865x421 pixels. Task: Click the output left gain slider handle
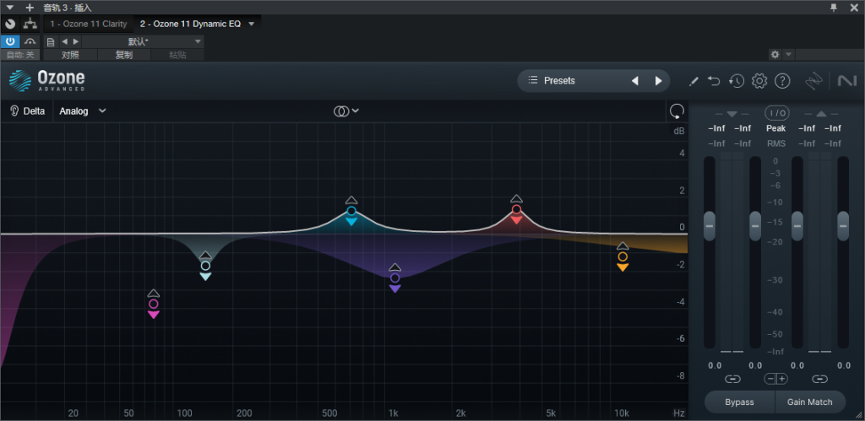pos(797,226)
